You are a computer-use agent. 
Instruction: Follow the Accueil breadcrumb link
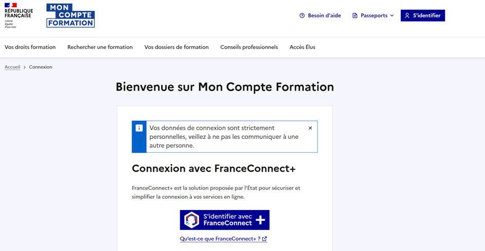click(x=12, y=67)
